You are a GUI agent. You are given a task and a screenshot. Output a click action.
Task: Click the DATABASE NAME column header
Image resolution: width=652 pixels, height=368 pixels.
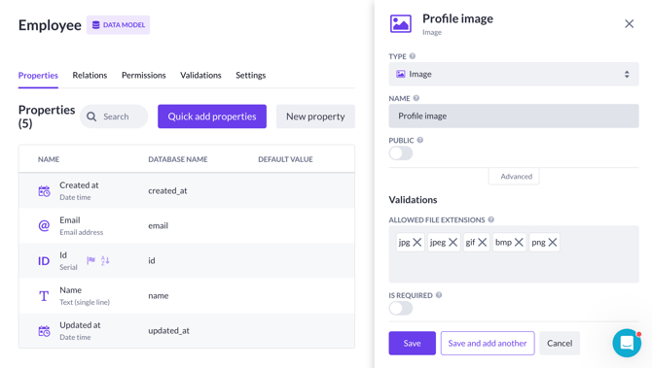178,159
